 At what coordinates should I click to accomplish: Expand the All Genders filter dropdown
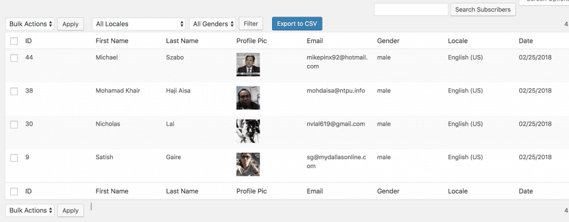(x=212, y=24)
